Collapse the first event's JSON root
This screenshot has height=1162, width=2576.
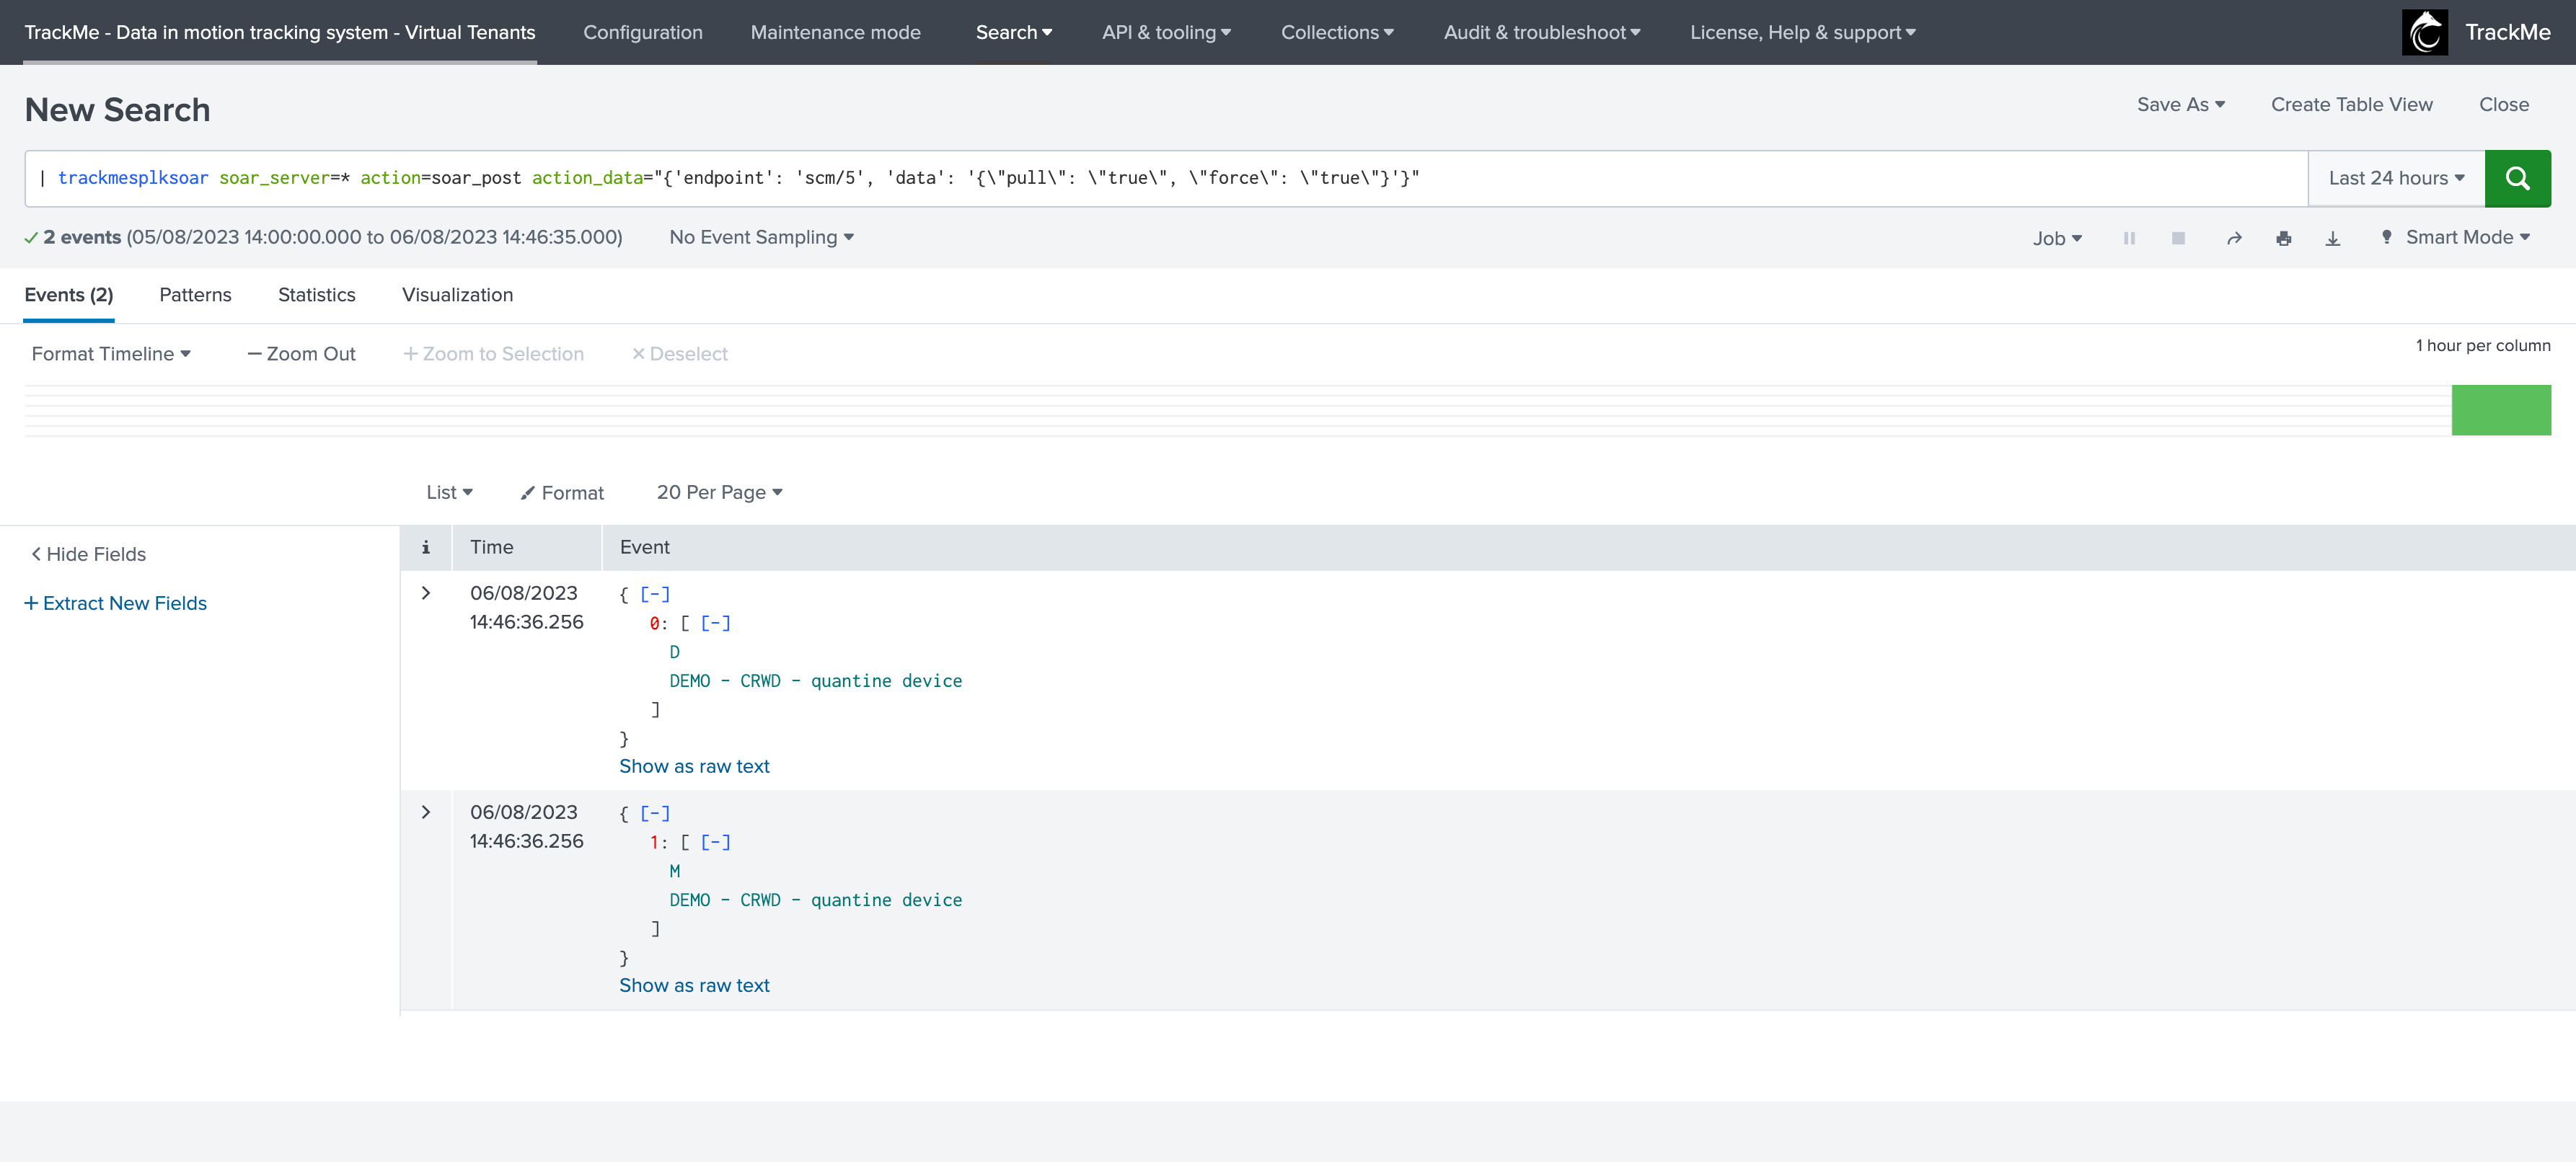point(654,593)
